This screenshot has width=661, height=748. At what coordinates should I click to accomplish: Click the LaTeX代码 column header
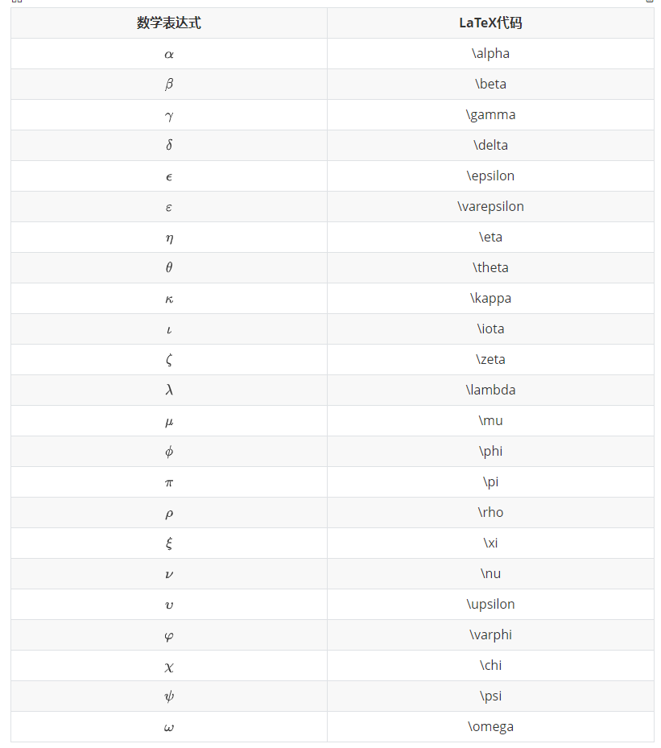click(x=490, y=23)
